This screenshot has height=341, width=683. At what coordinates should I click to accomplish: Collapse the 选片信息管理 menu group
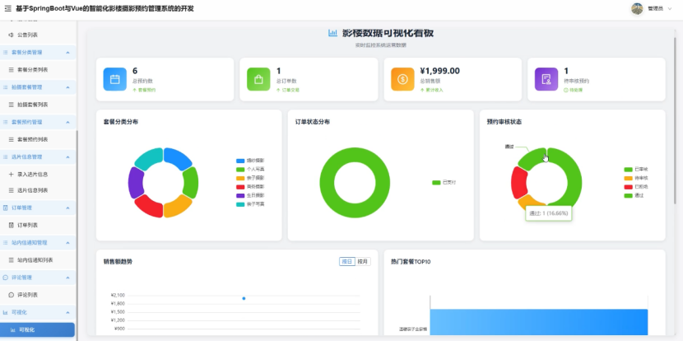coord(67,157)
